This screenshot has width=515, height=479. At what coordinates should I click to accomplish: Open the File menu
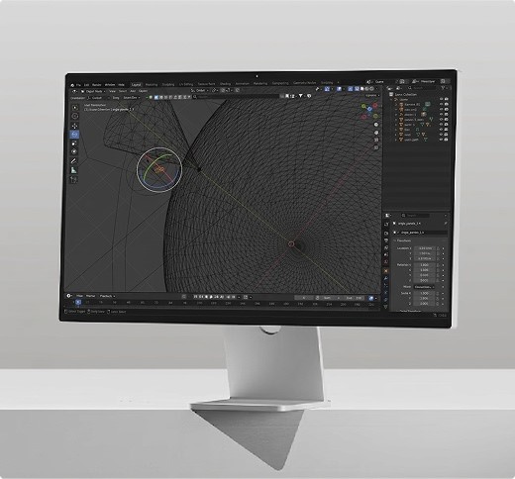[x=78, y=85]
